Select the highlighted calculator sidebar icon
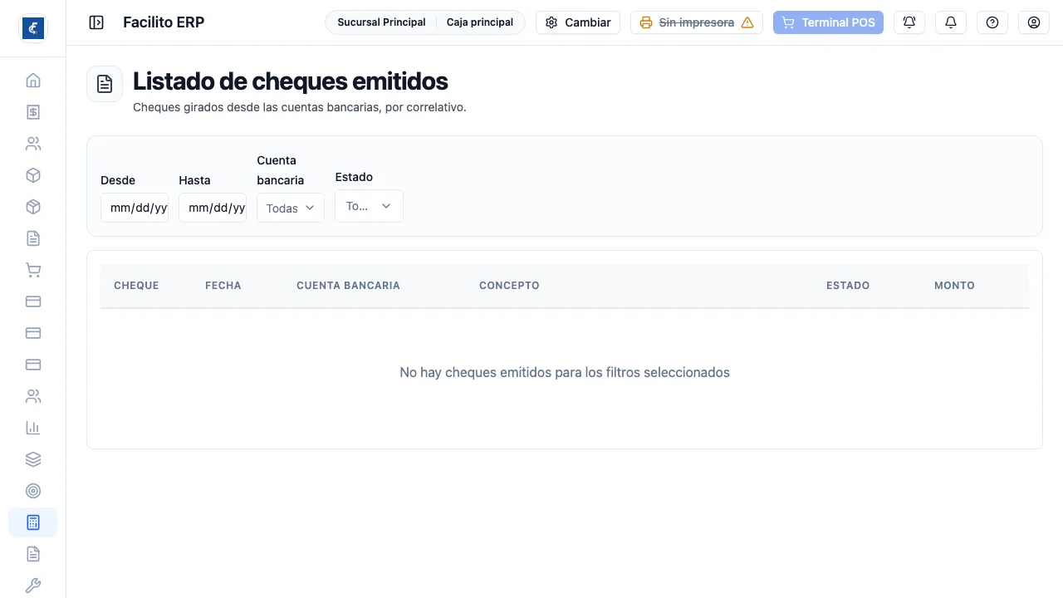The height and width of the screenshot is (598, 1063). click(x=33, y=522)
